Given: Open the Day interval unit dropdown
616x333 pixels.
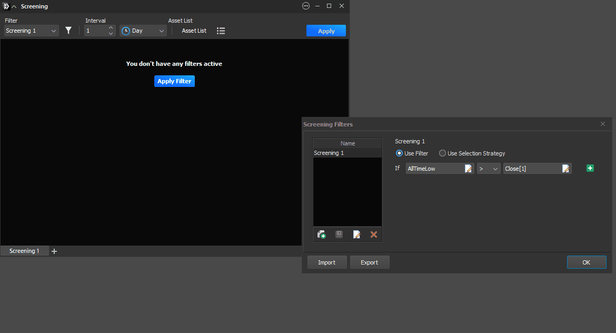Looking at the screenshot, I should pos(143,31).
